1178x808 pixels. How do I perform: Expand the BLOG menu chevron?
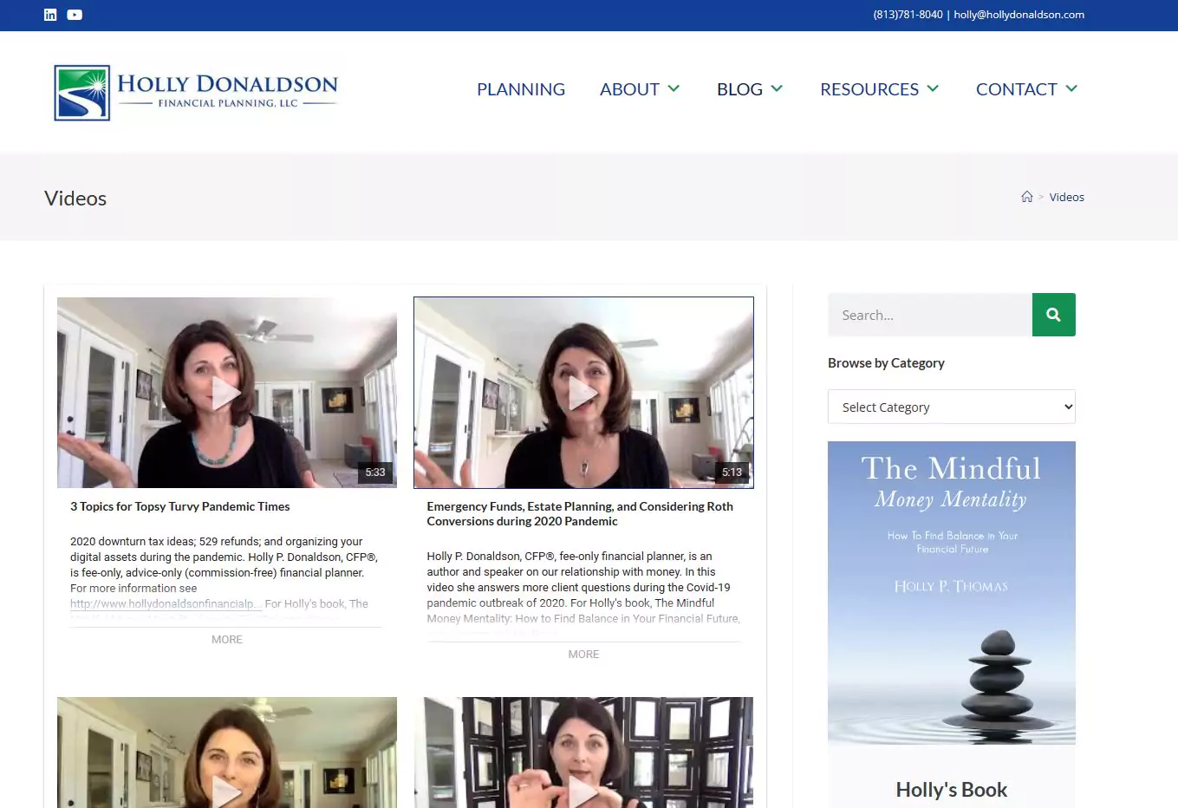click(777, 88)
